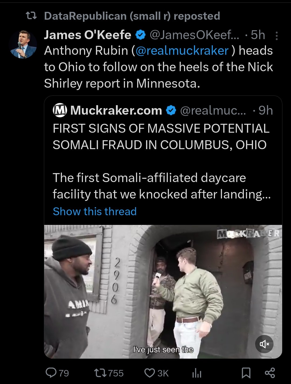Unmute the video sound
The image size is (291, 384).
(x=264, y=344)
